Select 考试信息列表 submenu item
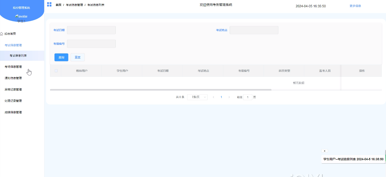386x177 pixels. coord(22,56)
